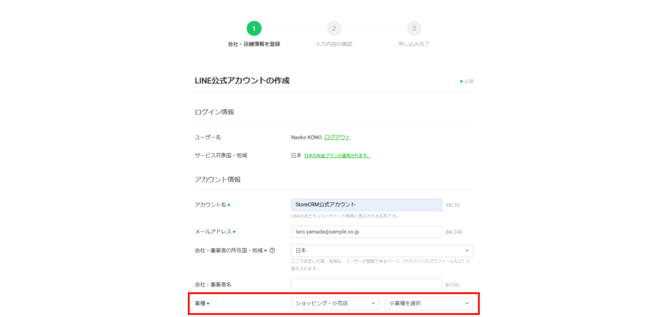The width and height of the screenshot is (668, 317).
Task: Select the 入力内容の確認 step label
Action: tap(334, 44)
